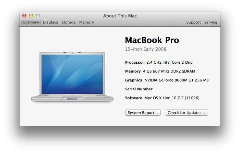Click the MacBook Pro laptop image
Viewport: 240px width, 153px height.
click(x=72, y=77)
